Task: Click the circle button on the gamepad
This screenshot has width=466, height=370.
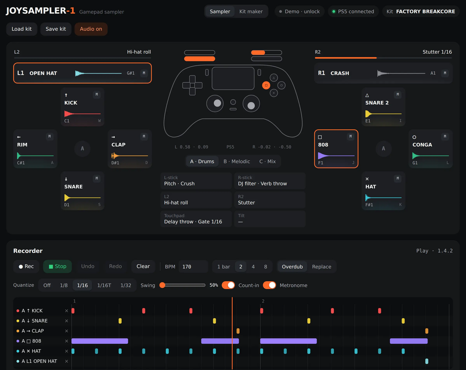Action: pos(281,85)
